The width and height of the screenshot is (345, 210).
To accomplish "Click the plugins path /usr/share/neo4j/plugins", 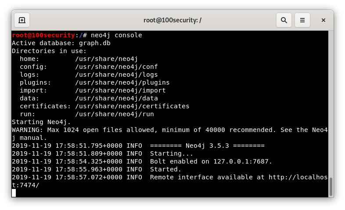I will click(122, 82).
